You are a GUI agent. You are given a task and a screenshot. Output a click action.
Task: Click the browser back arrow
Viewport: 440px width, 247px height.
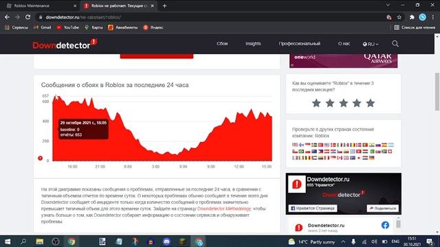tap(7, 17)
